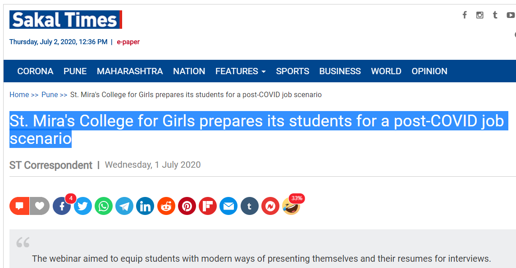This screenshot has width=516, height=268.
Task: Open Sakal Times Instagram page in header
Action: point(480,15)
